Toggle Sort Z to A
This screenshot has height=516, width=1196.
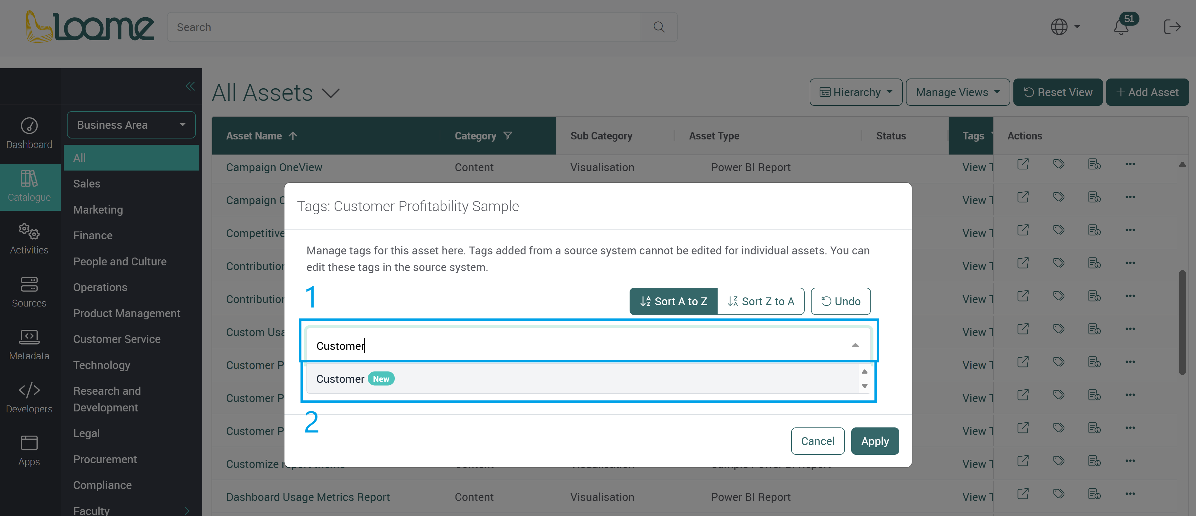tap(760, 301)
